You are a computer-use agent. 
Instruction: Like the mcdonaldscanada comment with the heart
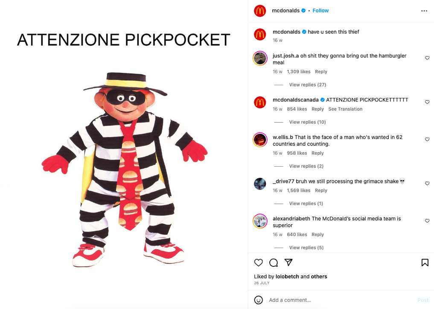(x=427, y=102)
